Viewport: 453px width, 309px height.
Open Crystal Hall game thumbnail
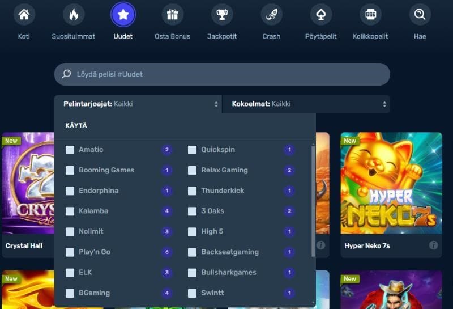click(x=28, y=183)
